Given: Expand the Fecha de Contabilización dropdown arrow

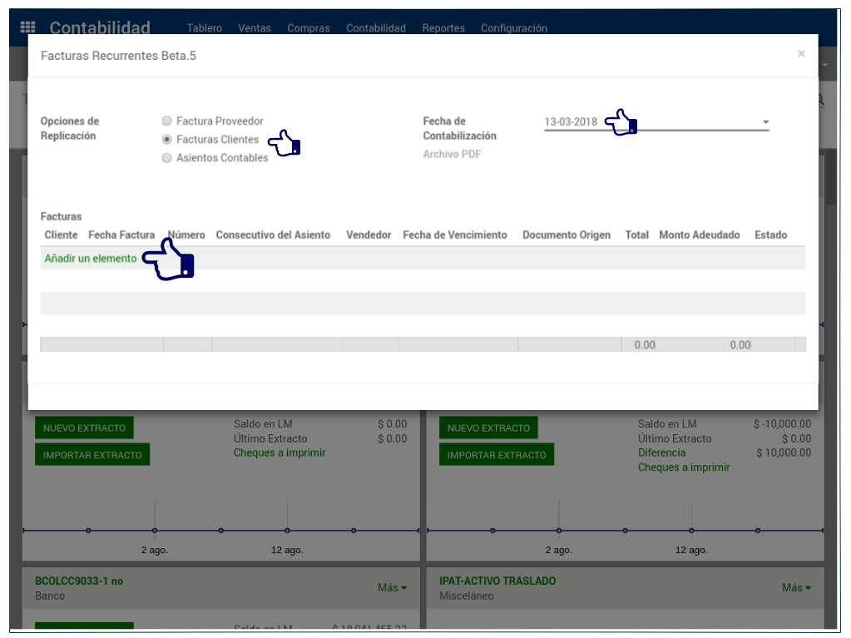Looking at the screenshot, I should pos(765,122).
